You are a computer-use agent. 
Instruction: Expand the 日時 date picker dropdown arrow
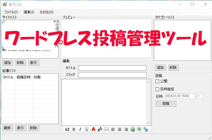pos(199,96)
